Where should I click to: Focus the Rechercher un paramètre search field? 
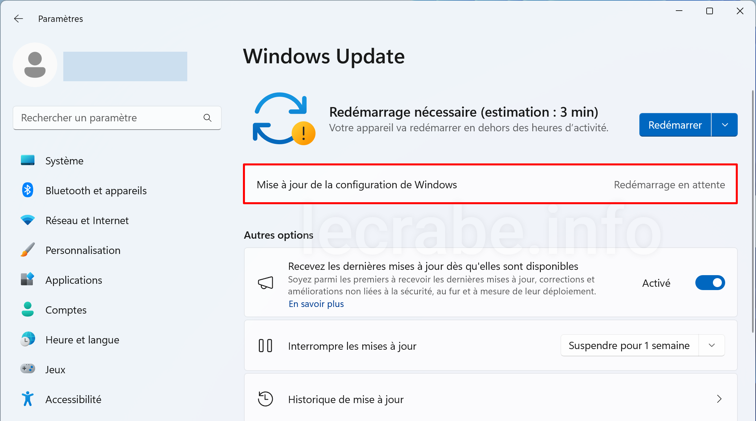tap(109, 118)
